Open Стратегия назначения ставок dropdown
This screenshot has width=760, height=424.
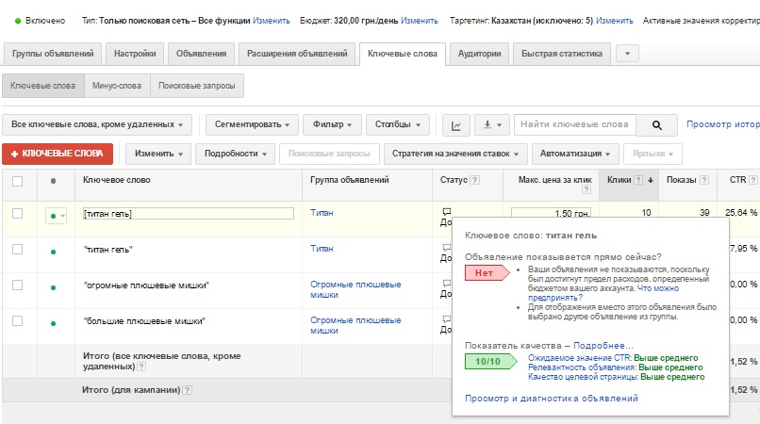[455, 154]
